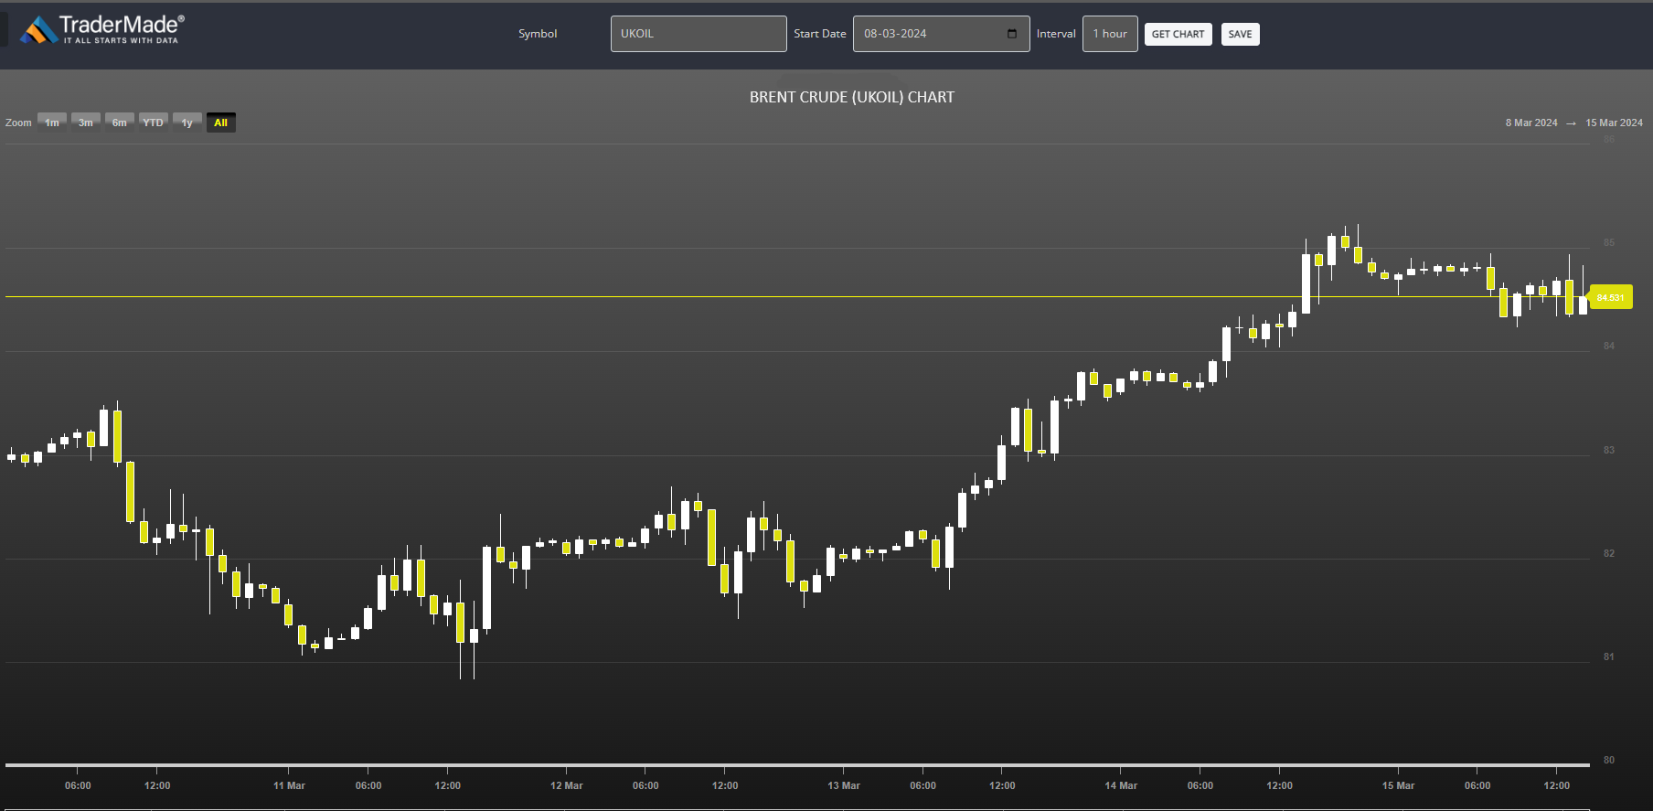Click the Zoom label text

pos(18,123)
